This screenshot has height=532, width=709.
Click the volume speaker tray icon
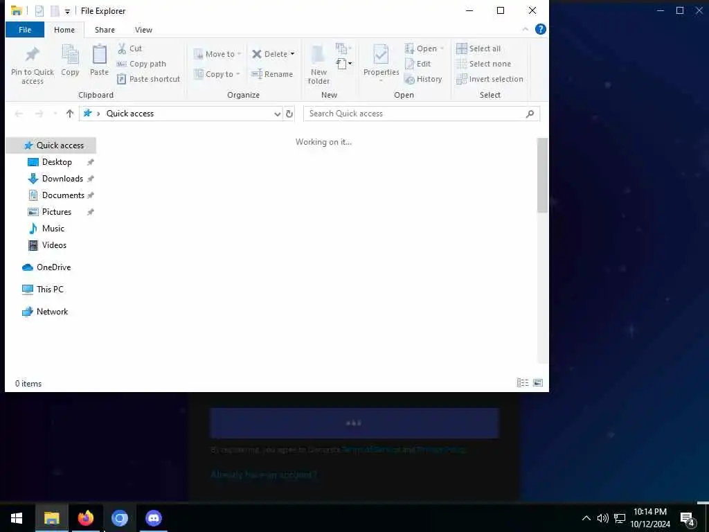click(x=602, y=518)
